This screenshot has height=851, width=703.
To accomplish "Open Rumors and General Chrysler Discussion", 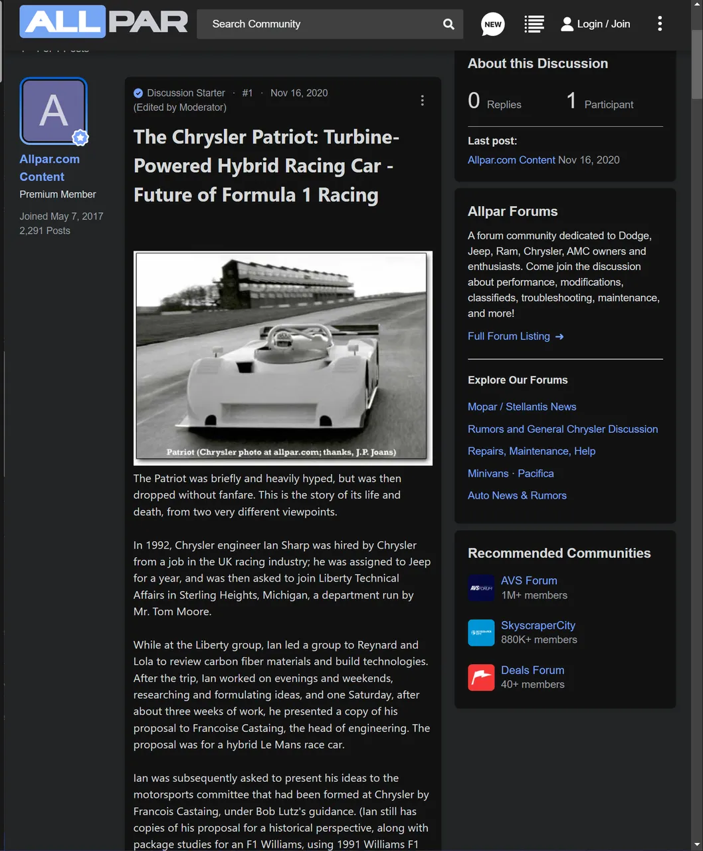I will (563, 429).
